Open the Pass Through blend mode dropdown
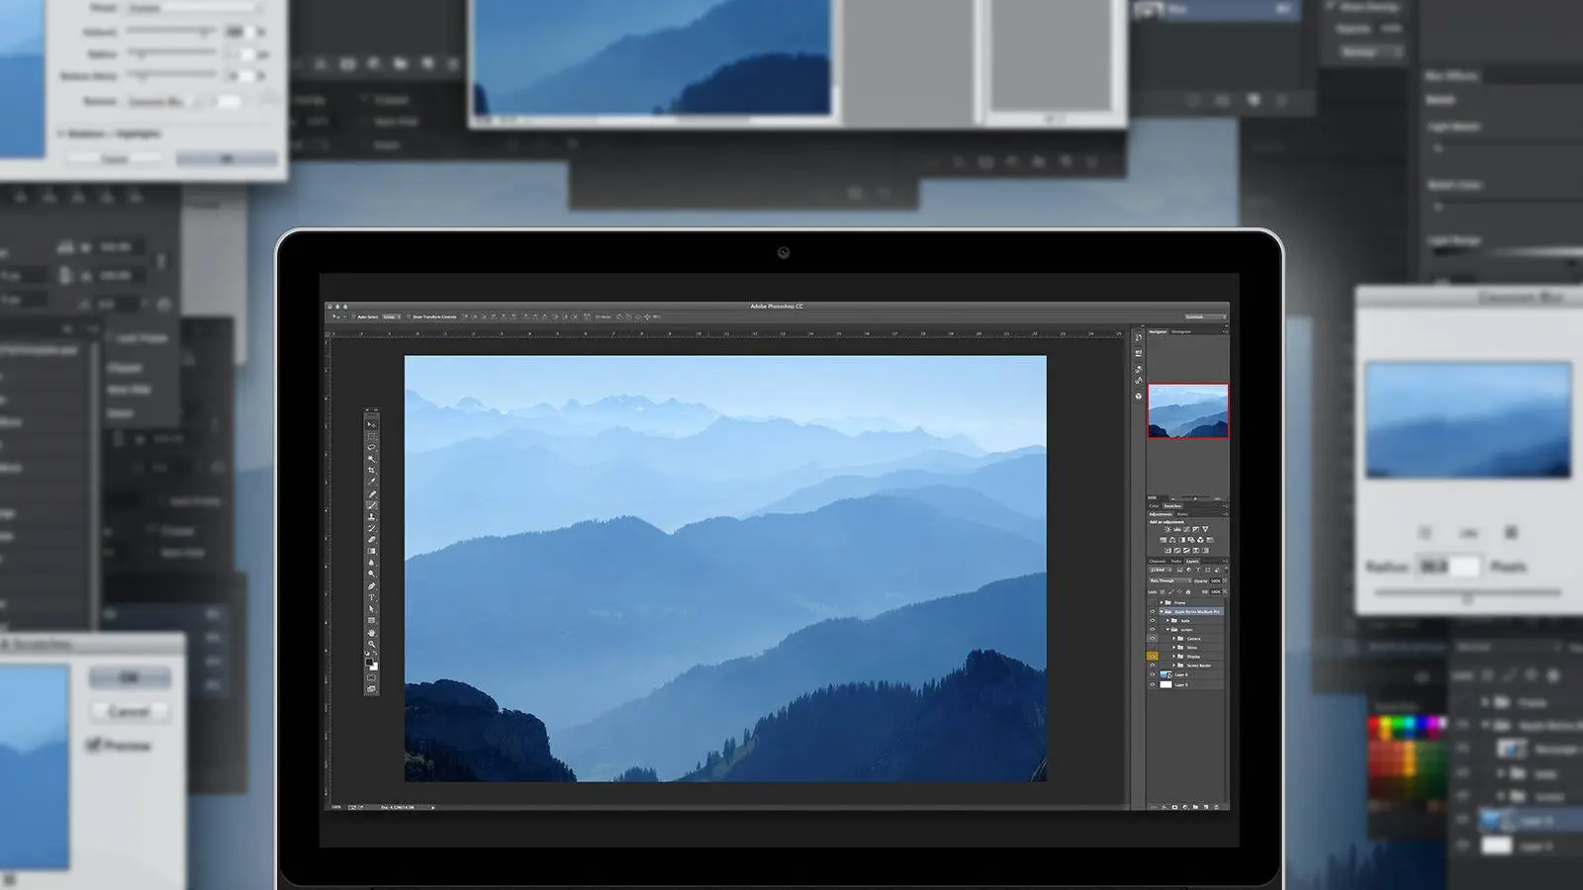 pyautogui.click(x=1170, y=580)
